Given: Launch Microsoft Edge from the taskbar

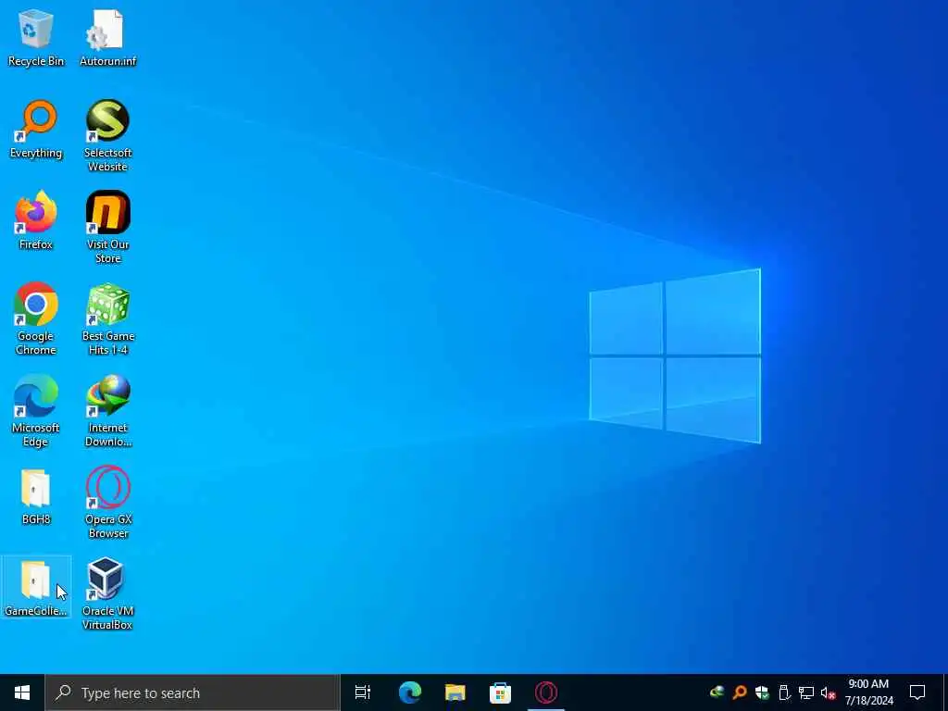Looking at the screenshot, I should point(409,692).
